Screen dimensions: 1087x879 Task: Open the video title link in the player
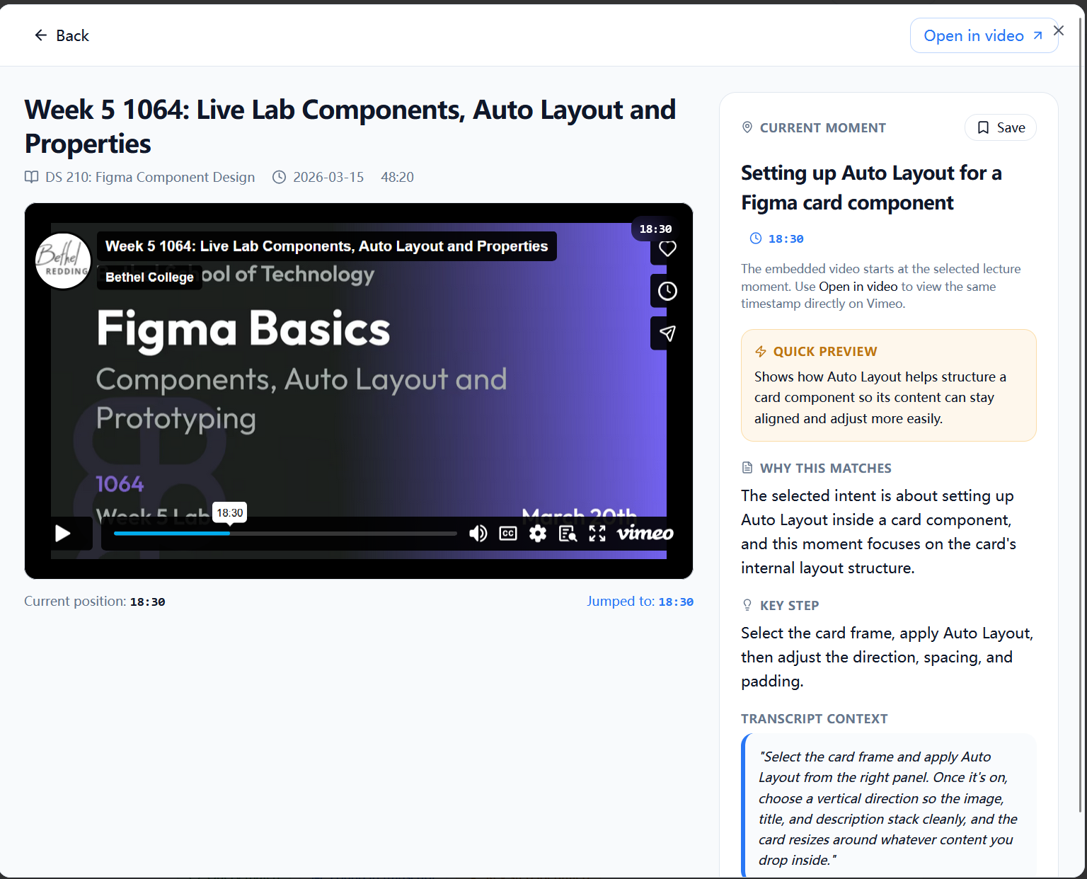[326, 246]
